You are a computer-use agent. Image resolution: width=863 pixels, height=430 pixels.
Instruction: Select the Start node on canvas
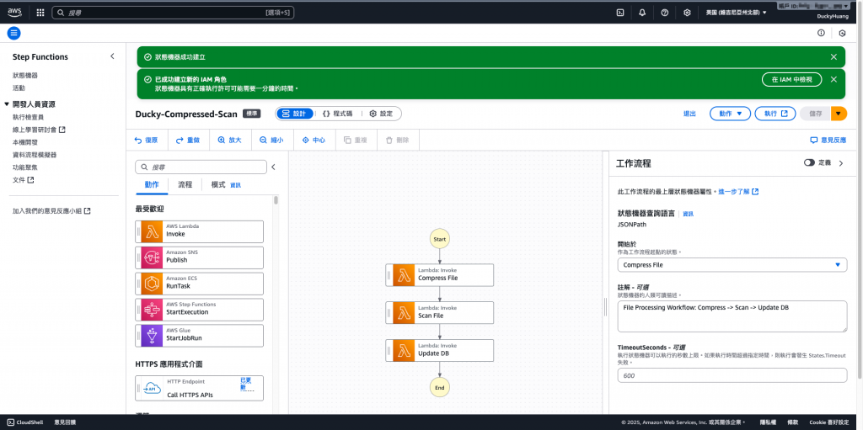click(x=440, y=239)
